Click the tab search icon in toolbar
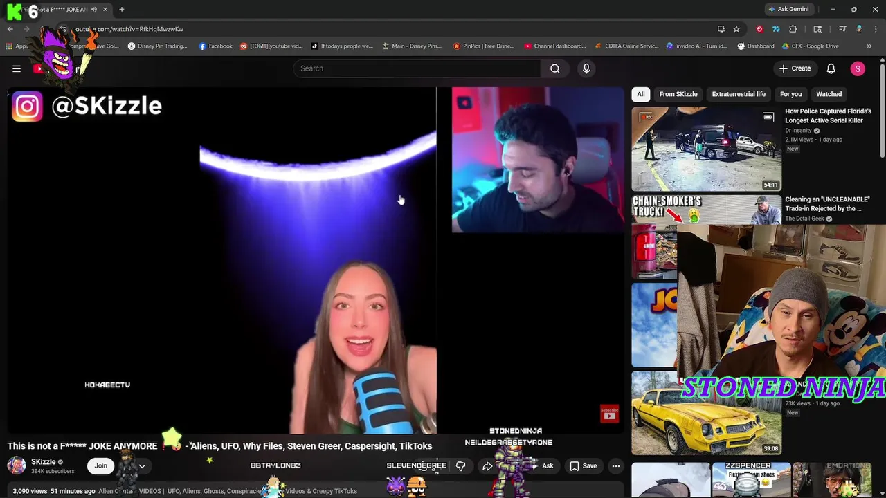The height and width of the screenshot is (498, 886). click(x=817, y=29)
